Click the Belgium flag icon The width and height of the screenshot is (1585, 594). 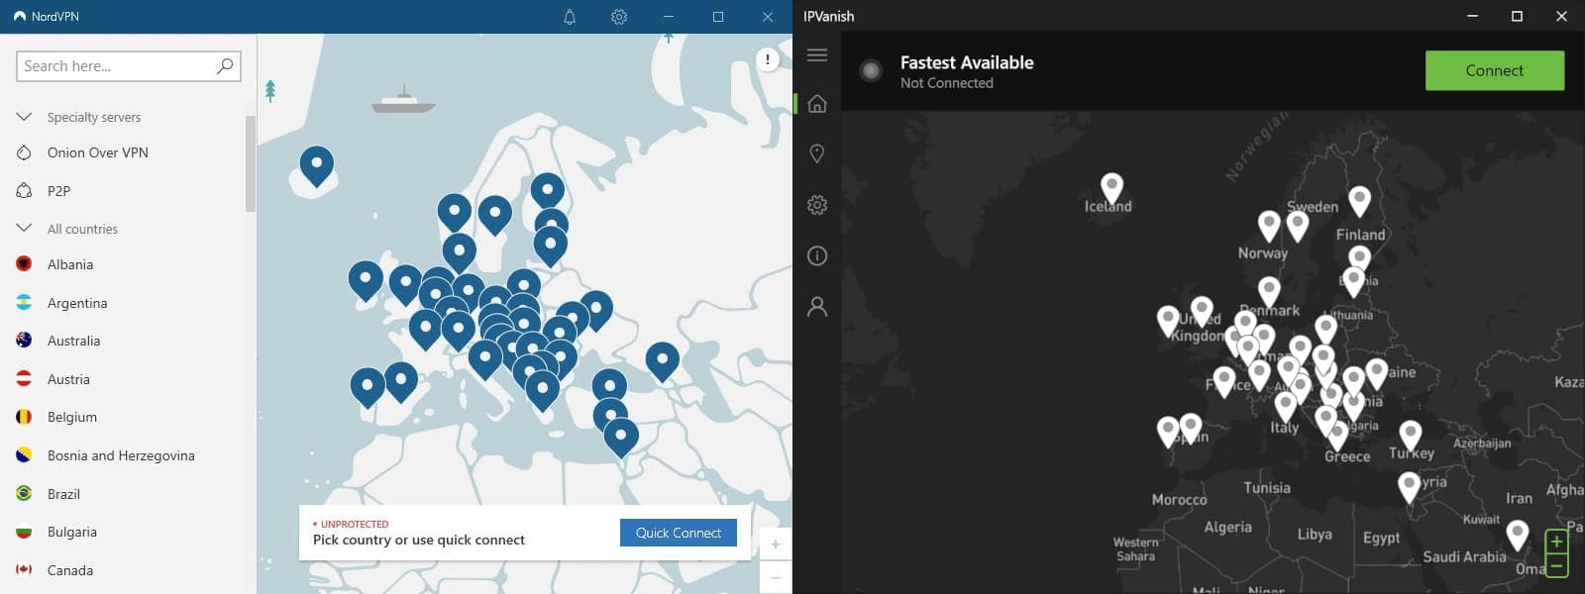click(x=24, y=417)
